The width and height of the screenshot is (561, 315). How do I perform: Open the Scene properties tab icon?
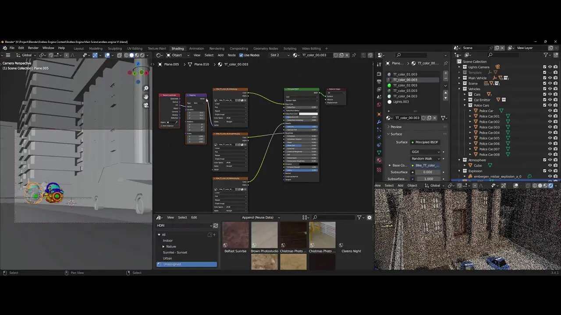[x=379, y=97]
